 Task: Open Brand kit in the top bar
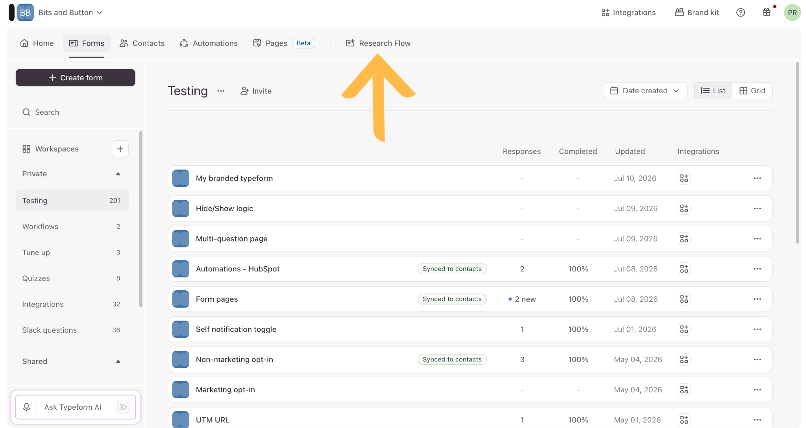pyautogui.click(x=697, y=13)
